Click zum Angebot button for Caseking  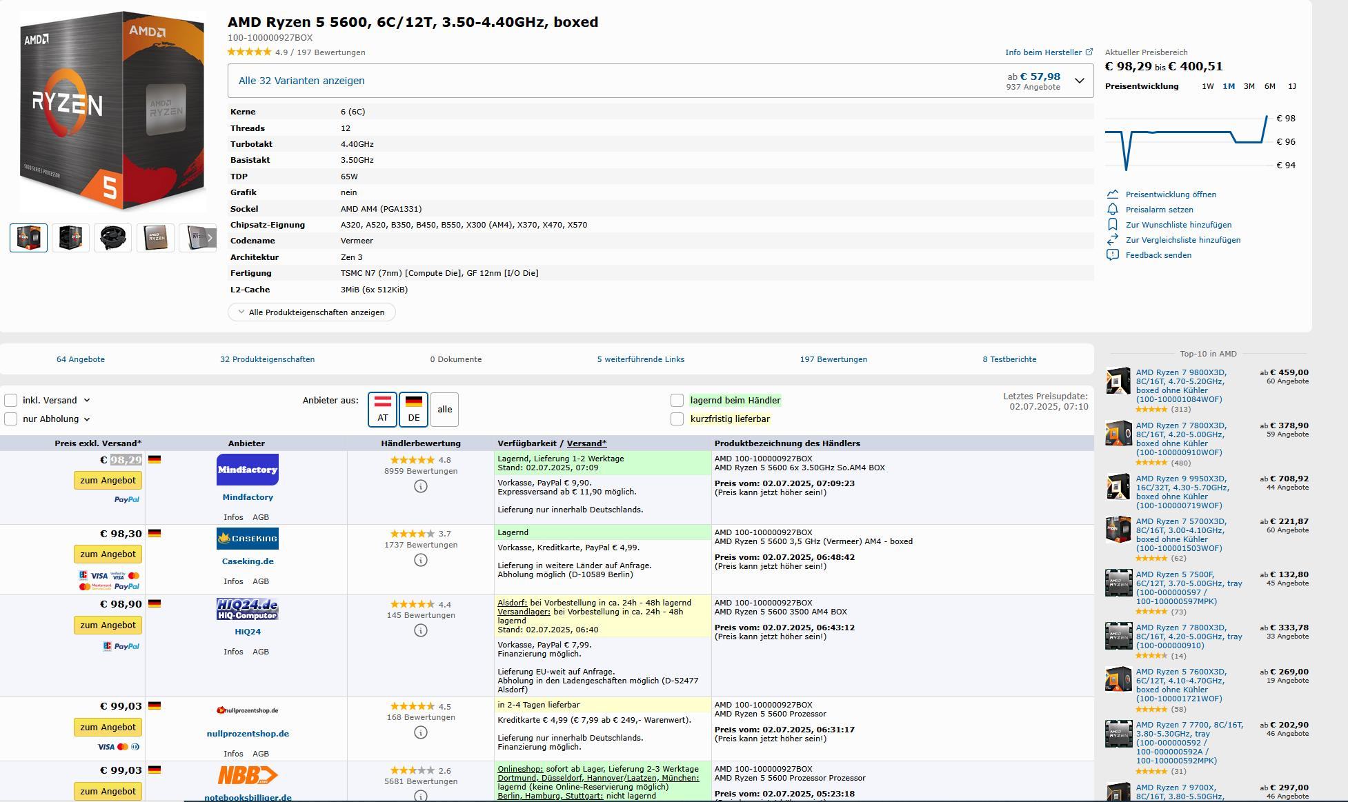click(108, 554)
